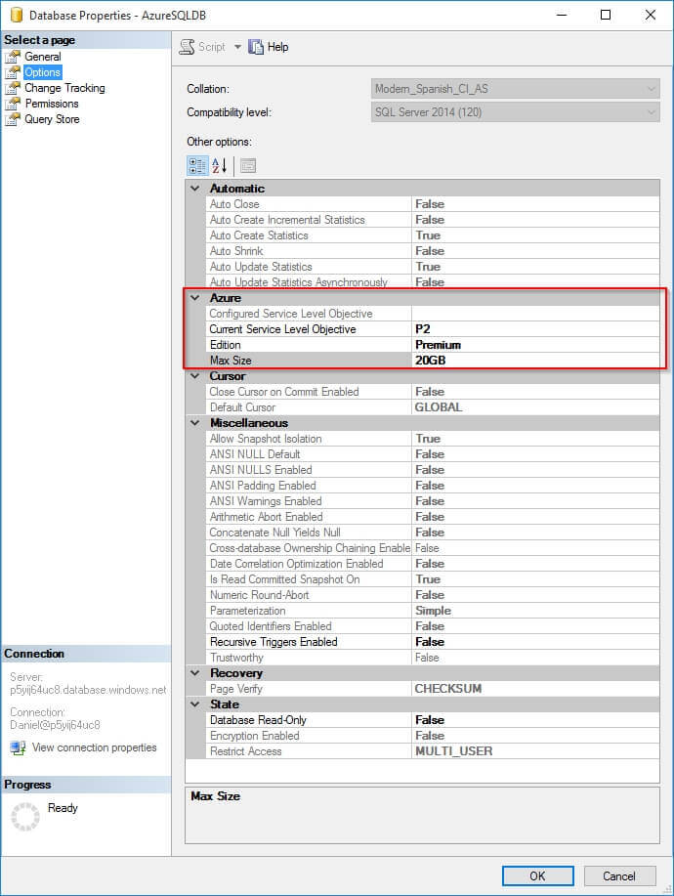The width and height of the screenshot is (674, 896).
Task: Select the Query Store page
Action: [52, 119]
